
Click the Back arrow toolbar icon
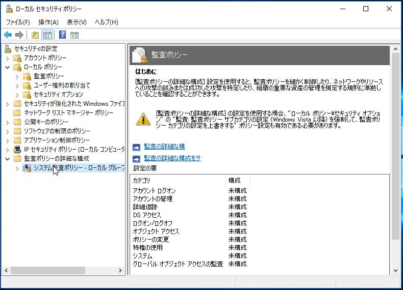(8, 35)
